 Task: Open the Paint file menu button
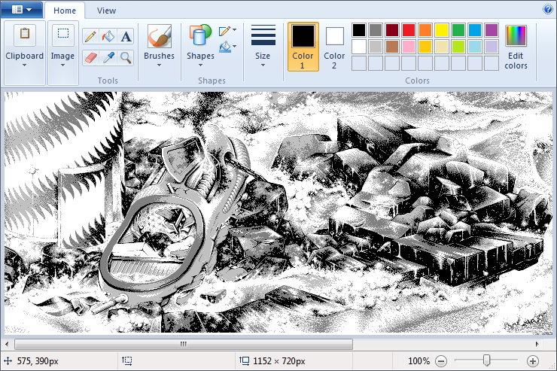pos(22,10)
